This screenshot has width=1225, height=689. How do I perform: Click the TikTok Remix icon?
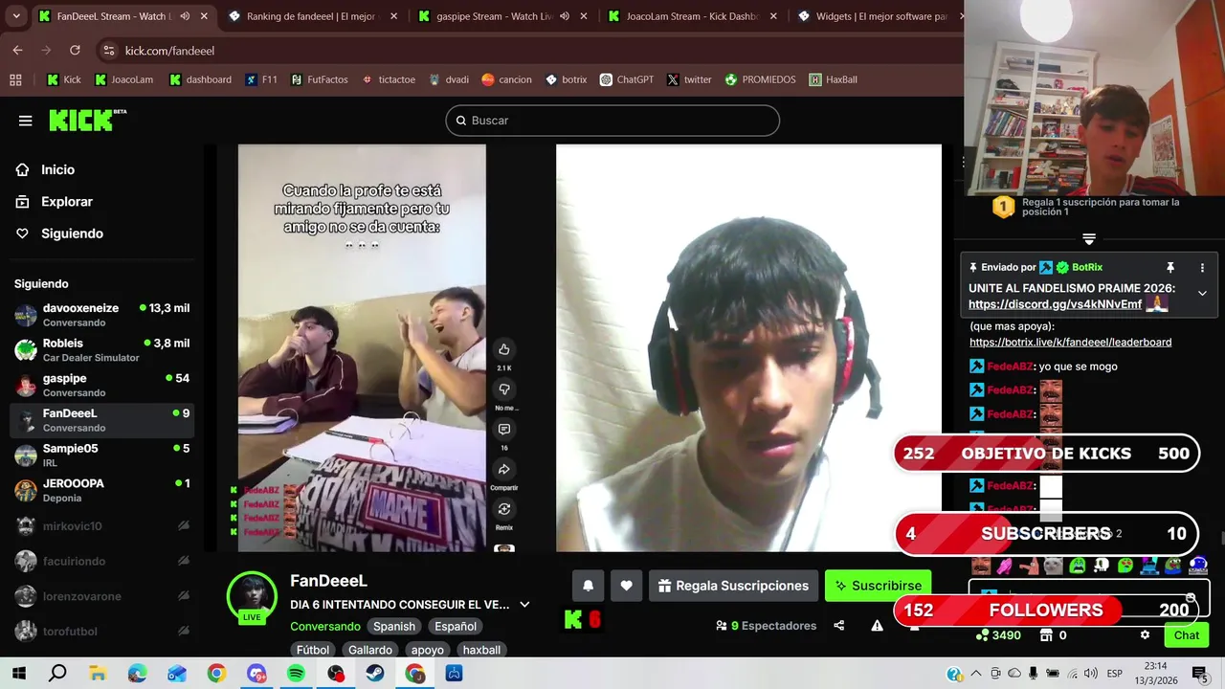pyautogui.click(x=504, y=510)
